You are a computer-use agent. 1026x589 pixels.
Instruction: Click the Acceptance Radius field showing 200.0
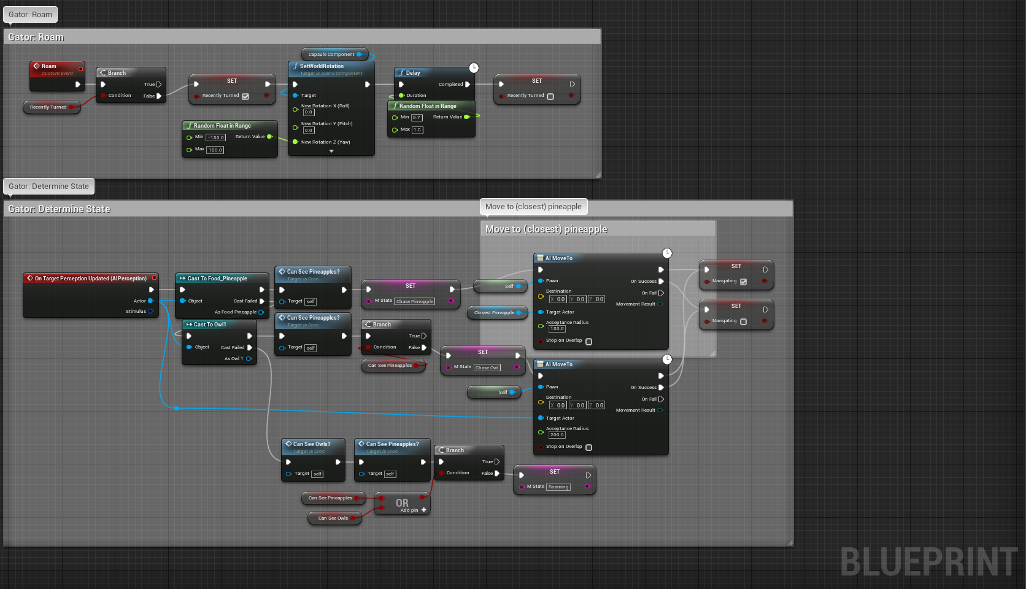coord(557,434)
